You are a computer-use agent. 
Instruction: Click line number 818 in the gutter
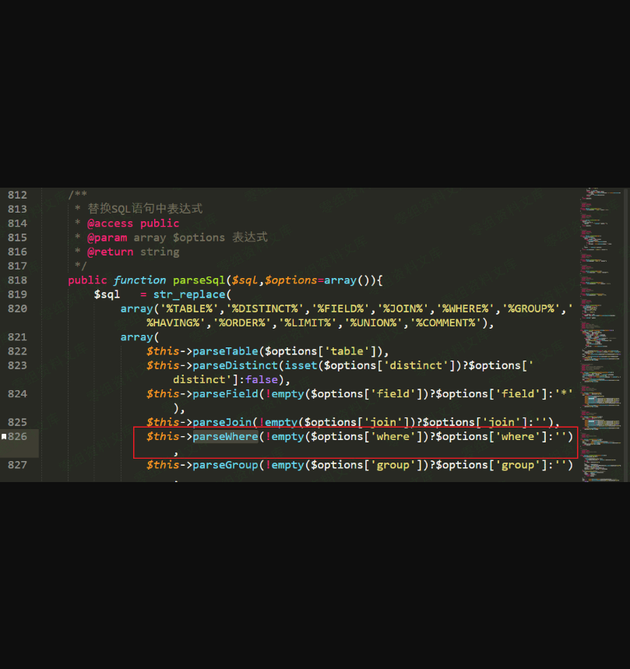click(x=17, y=280)
